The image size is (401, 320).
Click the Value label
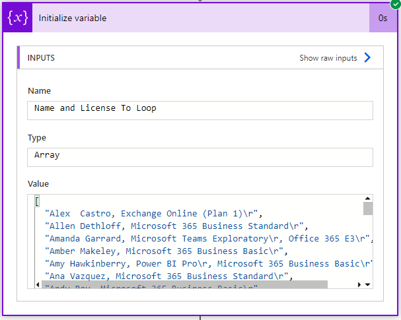38,184
